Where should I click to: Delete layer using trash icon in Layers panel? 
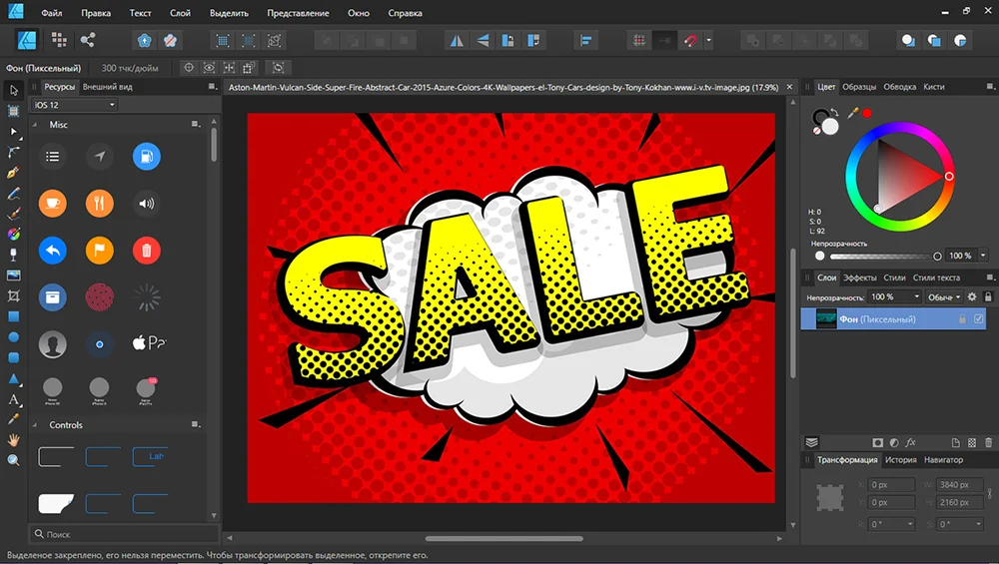(989, 442)
